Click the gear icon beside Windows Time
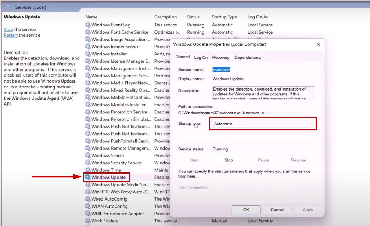 point(87,169)
